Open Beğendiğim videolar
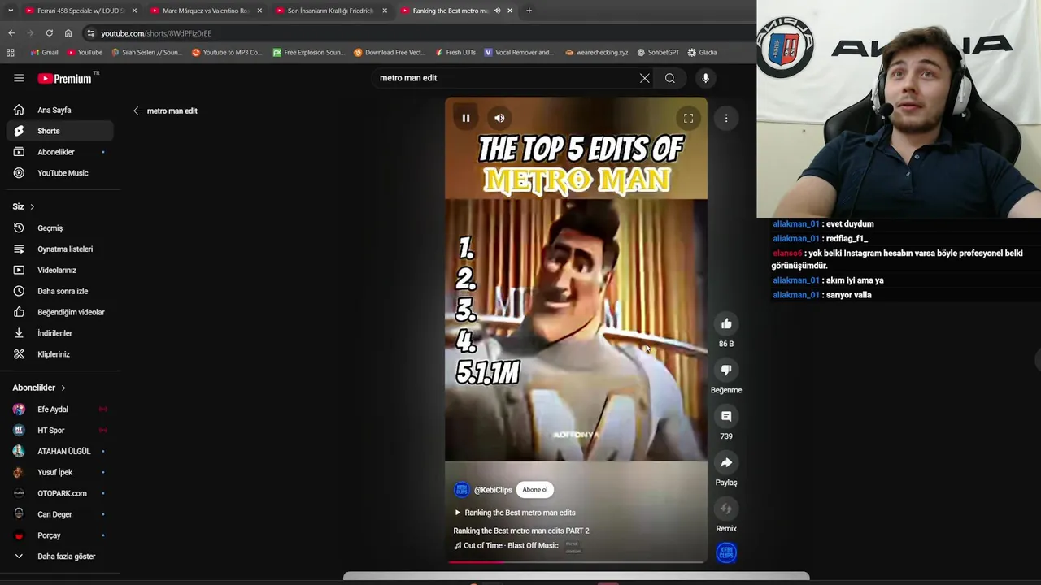Viewport: 1041px width, 585px height. pos(59,312)
